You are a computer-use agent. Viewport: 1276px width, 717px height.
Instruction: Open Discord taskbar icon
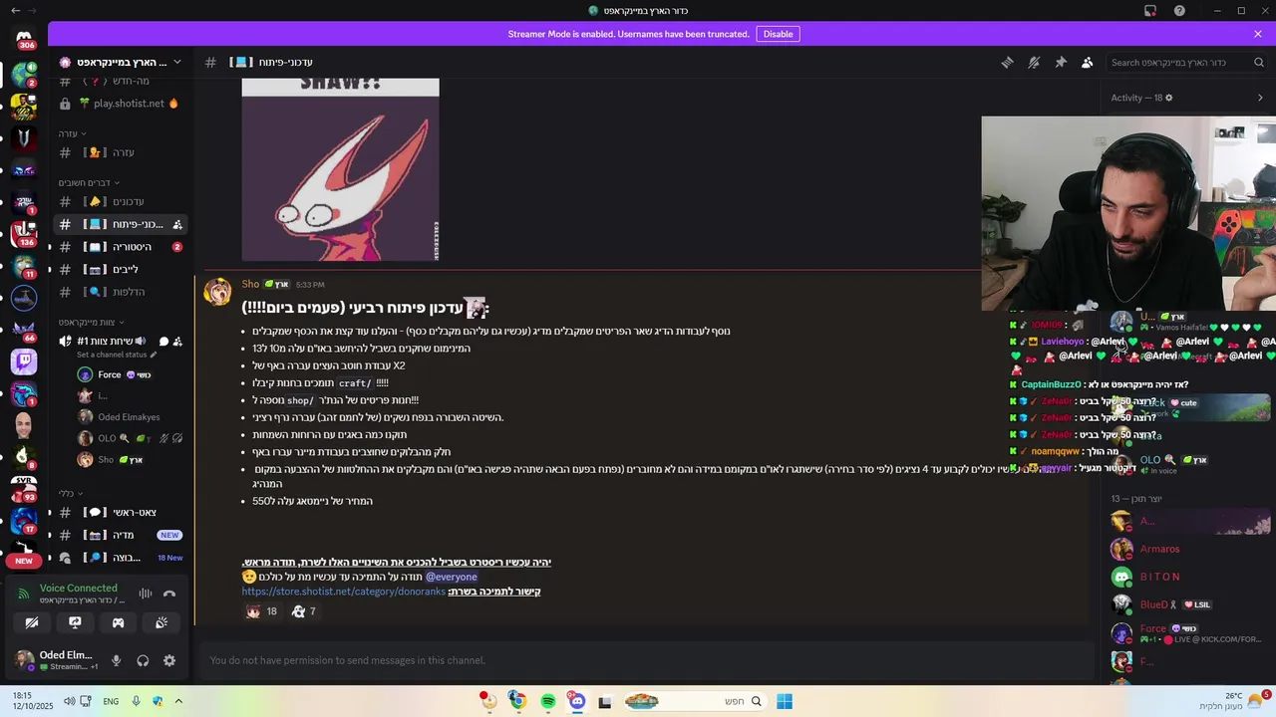577,701
